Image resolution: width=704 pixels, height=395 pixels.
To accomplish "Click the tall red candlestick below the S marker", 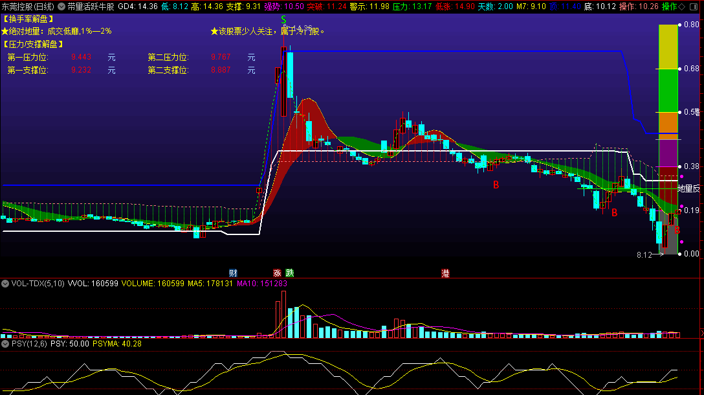I will (x=284, y=82).
